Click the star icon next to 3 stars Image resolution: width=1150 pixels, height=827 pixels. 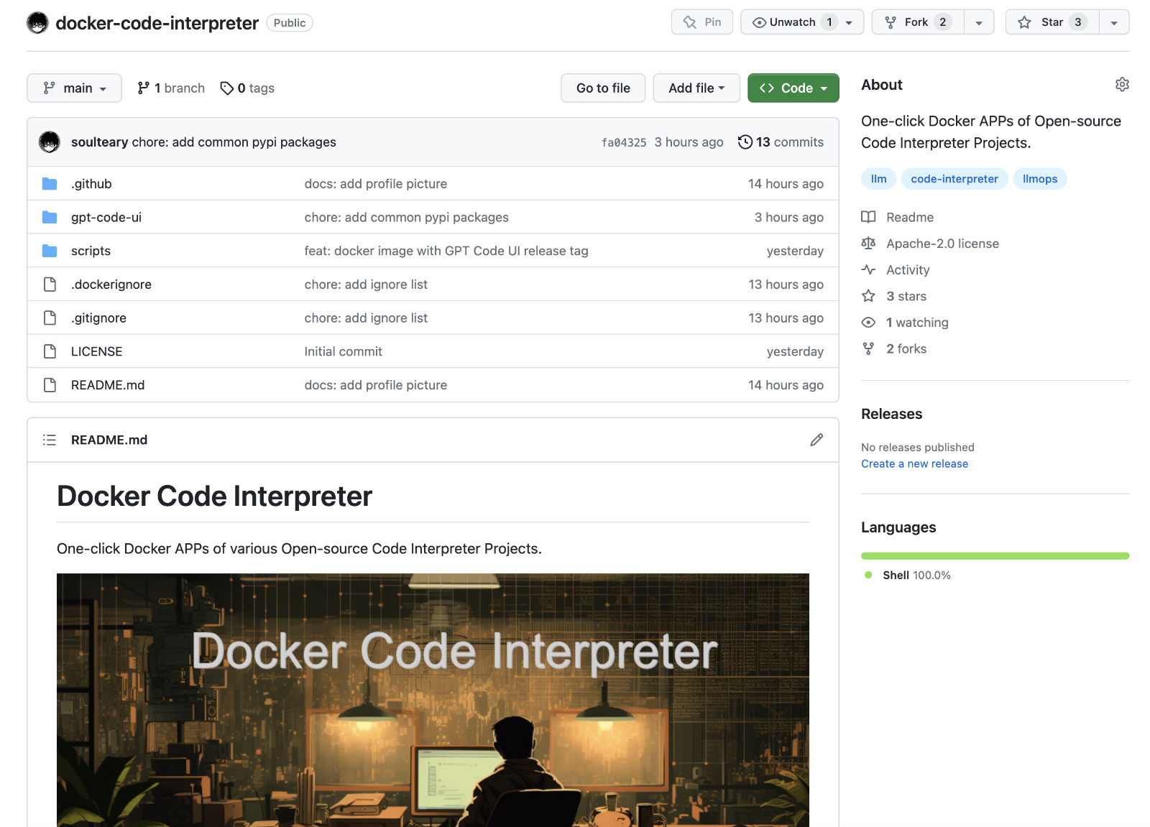click(868, 296)
